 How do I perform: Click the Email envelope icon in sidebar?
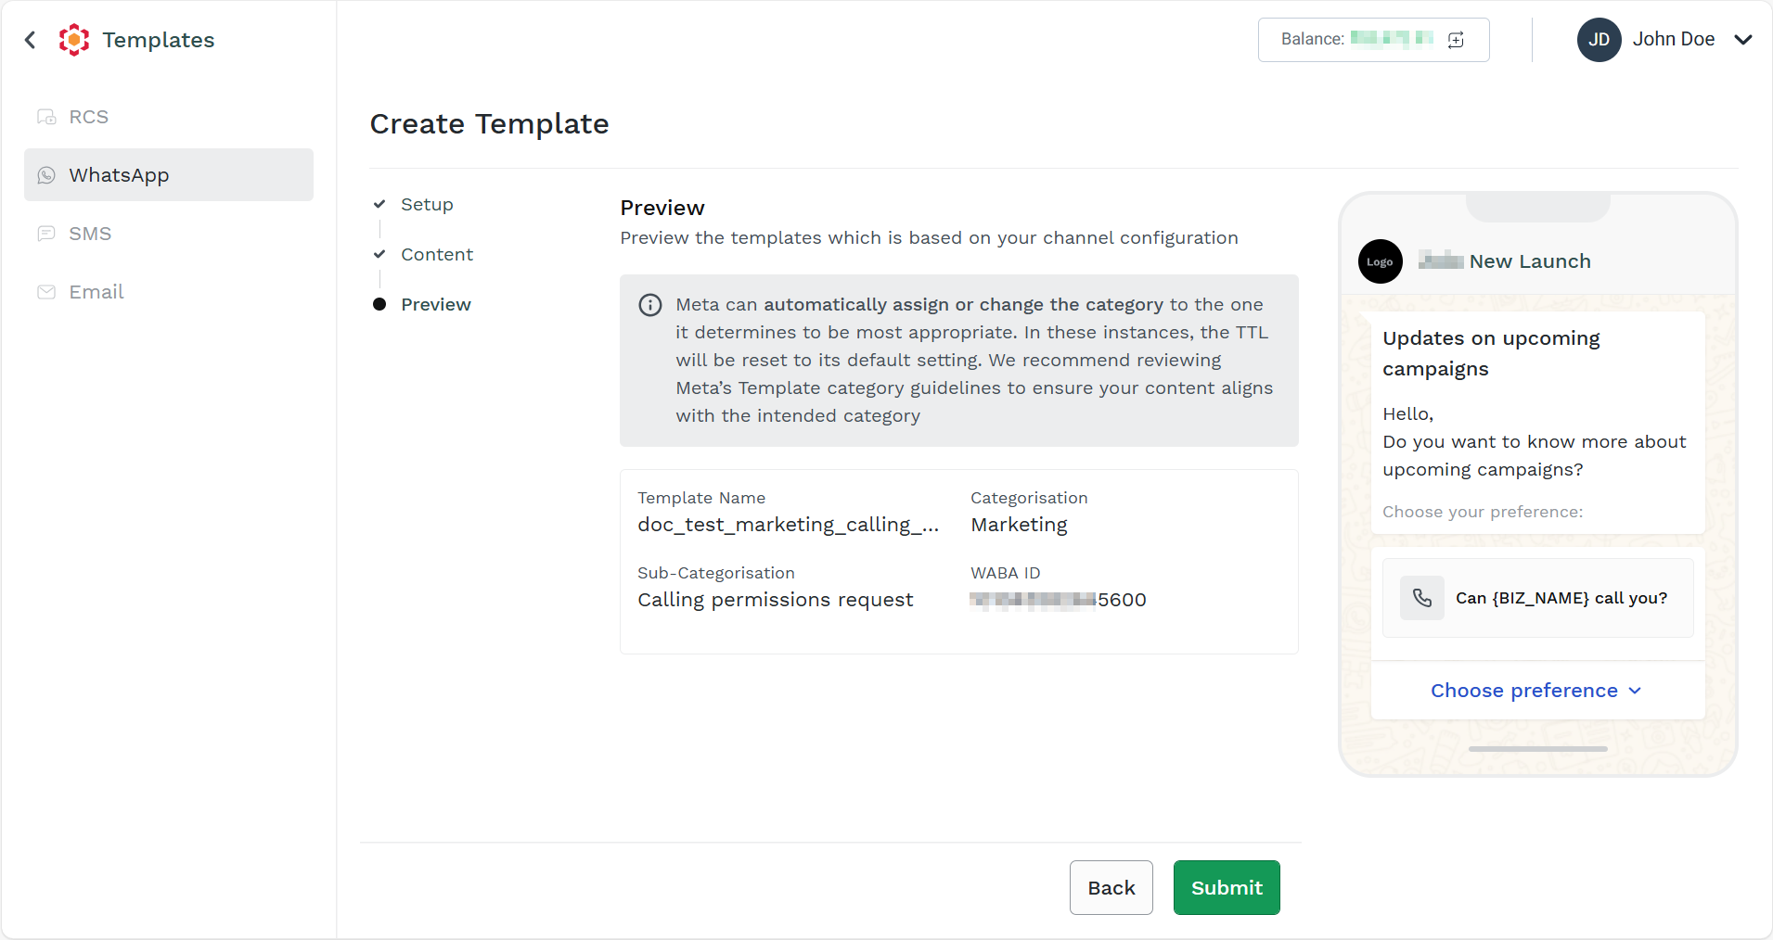point(46,292)
